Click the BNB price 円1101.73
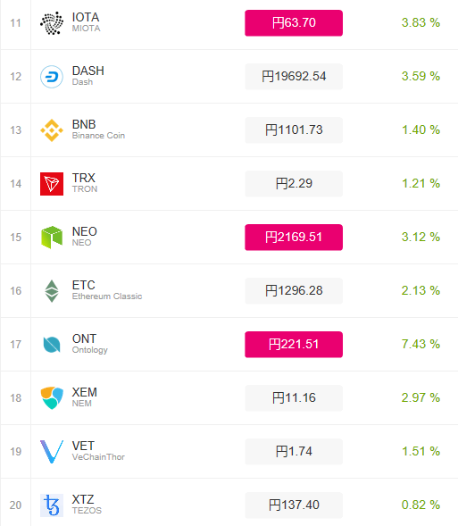 (294, 130)
